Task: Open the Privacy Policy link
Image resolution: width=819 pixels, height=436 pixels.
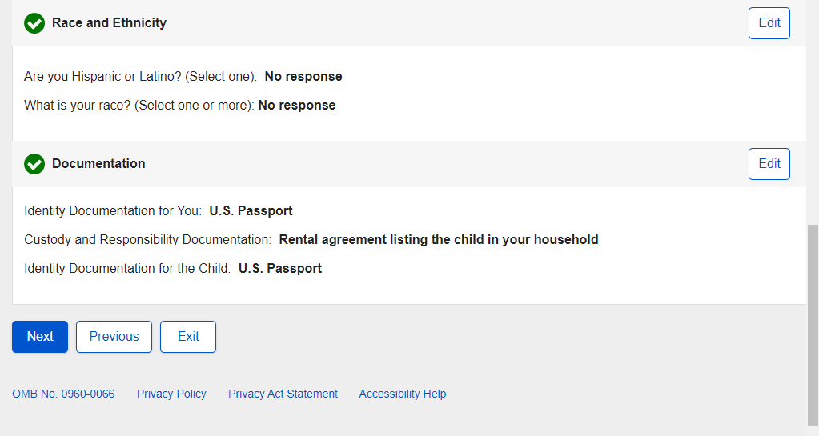Action: pyautogui.click(x=171, y=394)
